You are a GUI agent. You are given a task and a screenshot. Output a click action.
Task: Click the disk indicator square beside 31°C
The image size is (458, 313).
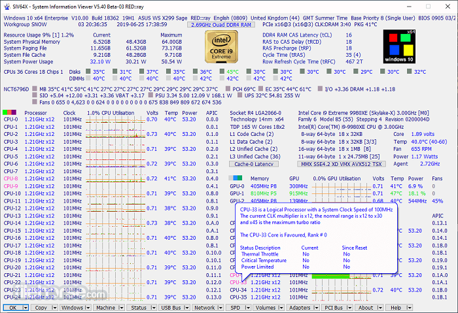tap(115, 71)
